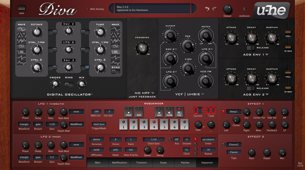305x170 pixels.
Task: Select the noise waveform in left Wave column
Action: [x=21, y=40]
